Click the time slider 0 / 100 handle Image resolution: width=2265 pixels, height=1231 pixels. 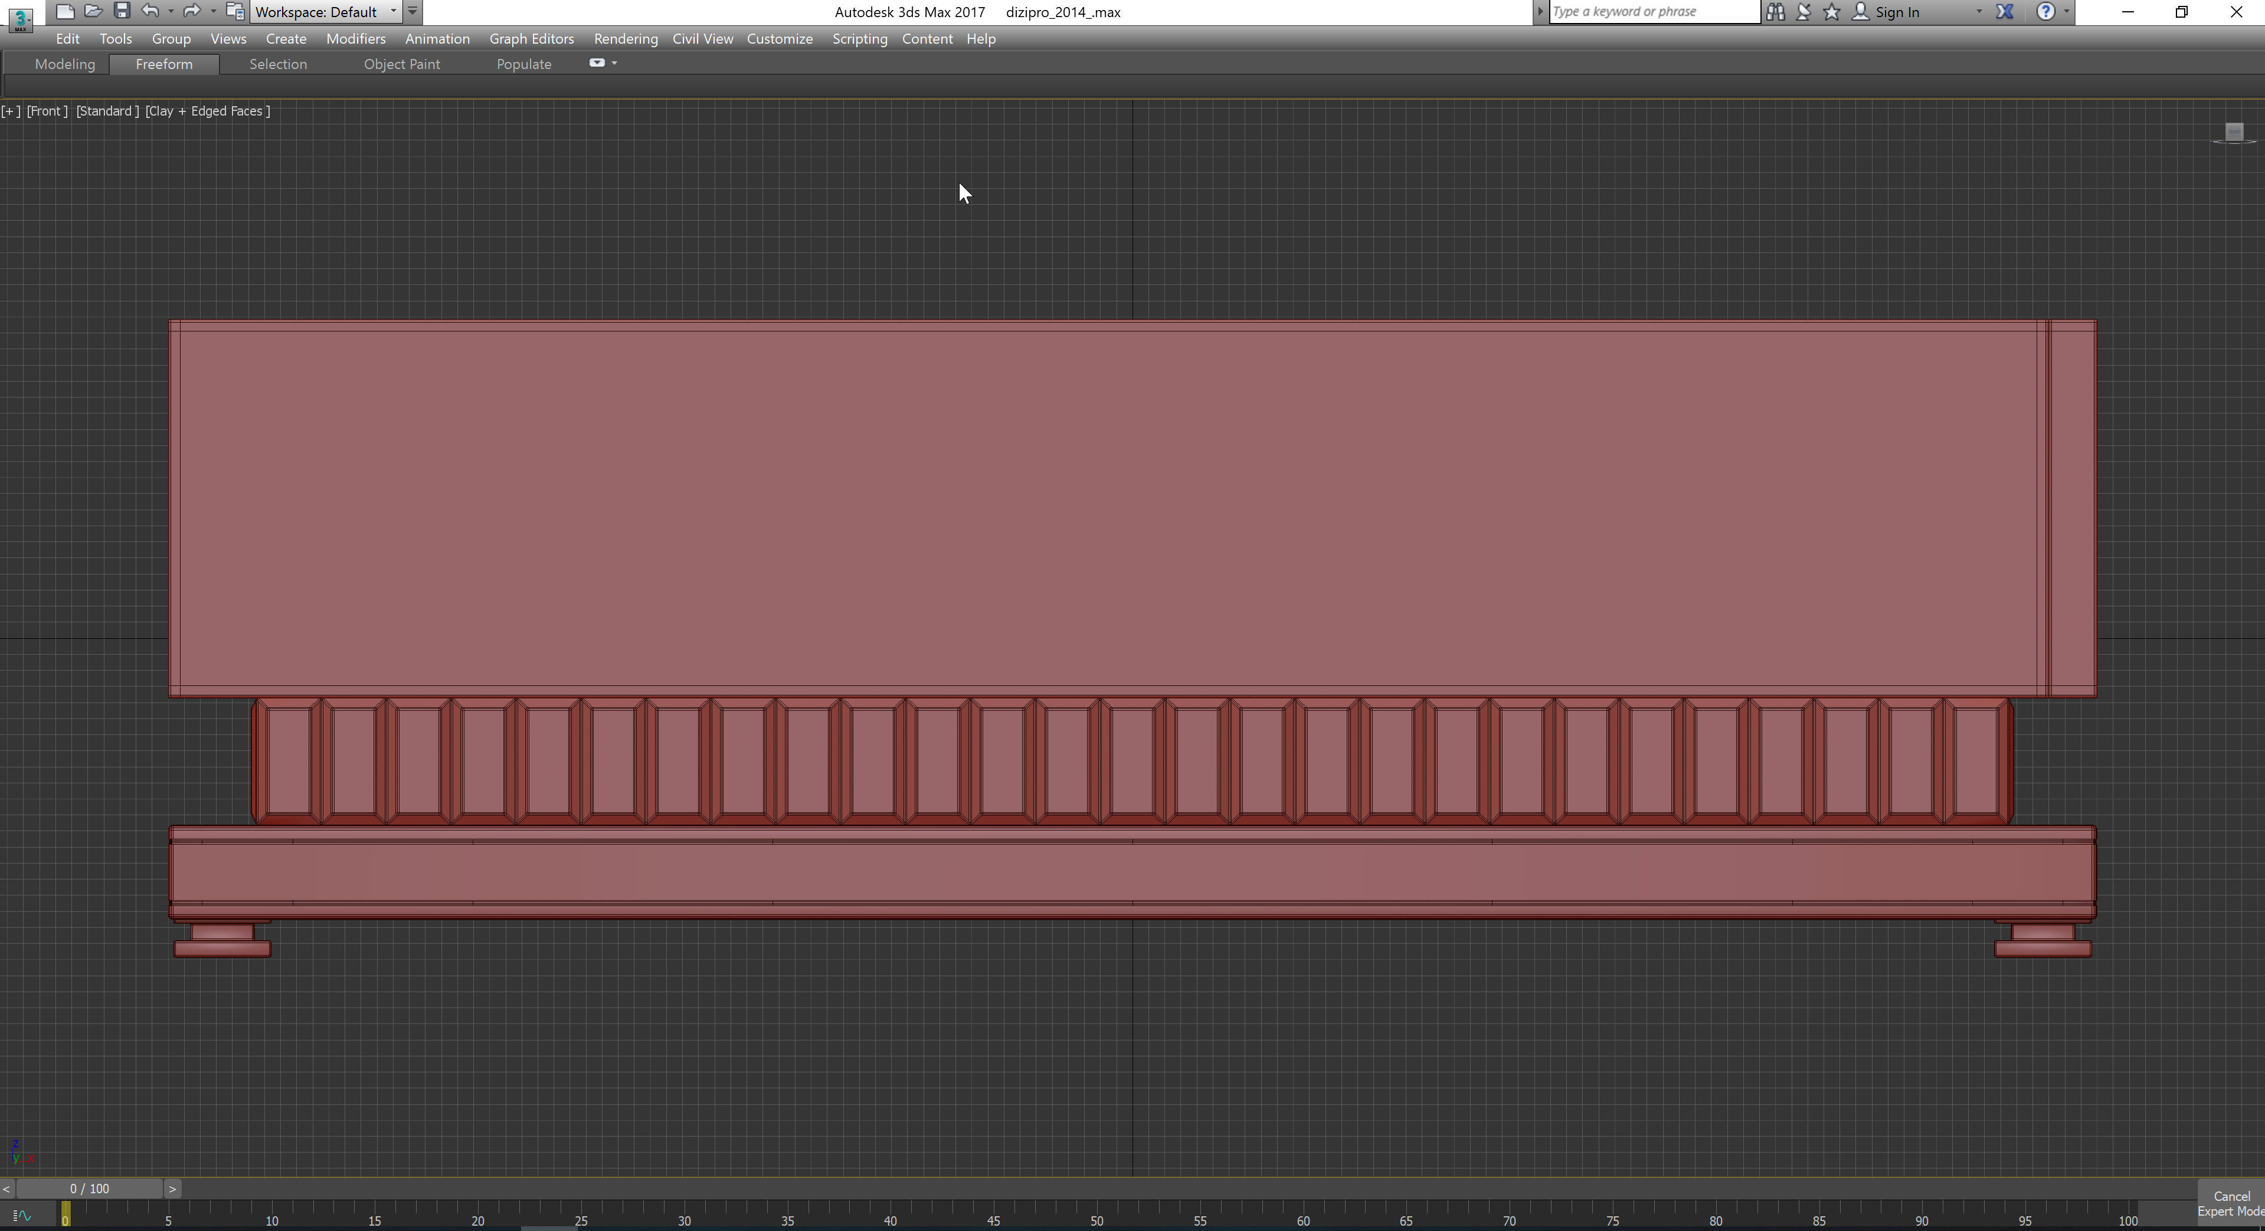89,1189
